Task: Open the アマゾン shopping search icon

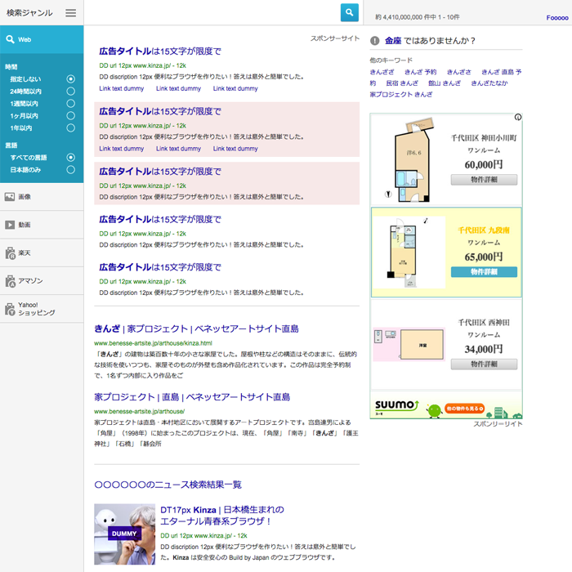Action: (x=10, y=281)
